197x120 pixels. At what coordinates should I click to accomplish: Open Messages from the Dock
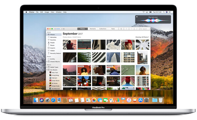tap(100, 100)
